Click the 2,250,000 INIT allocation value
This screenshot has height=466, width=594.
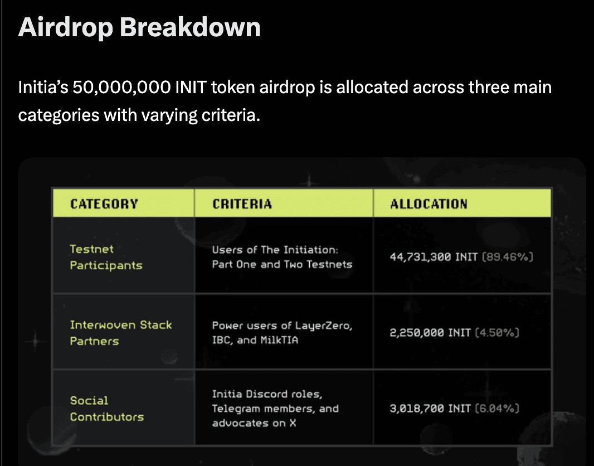[426, 333]
